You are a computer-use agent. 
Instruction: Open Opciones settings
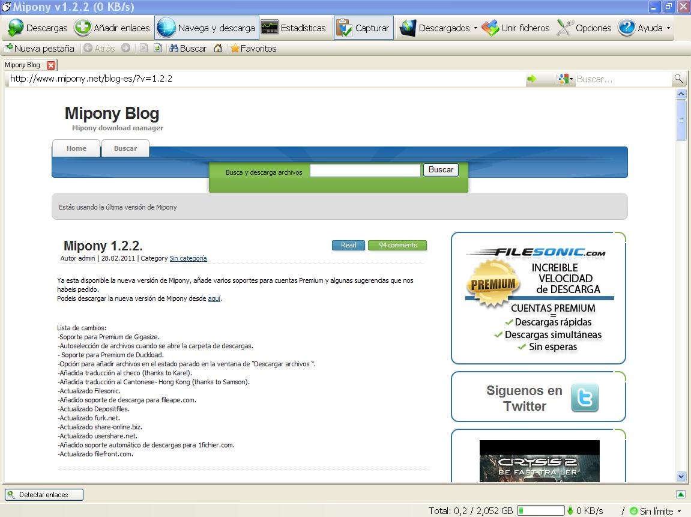[x=584, y=28]
